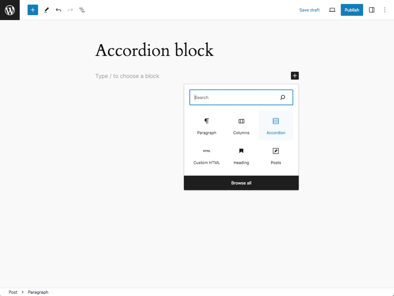The height and width of the screenshot is (296, 394).
Task: Click the search magnifier icon
Action: click(283, 98)
